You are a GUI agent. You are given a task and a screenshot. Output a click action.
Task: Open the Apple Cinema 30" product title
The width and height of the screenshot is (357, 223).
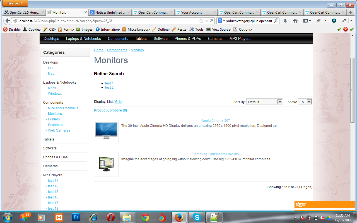216,121
